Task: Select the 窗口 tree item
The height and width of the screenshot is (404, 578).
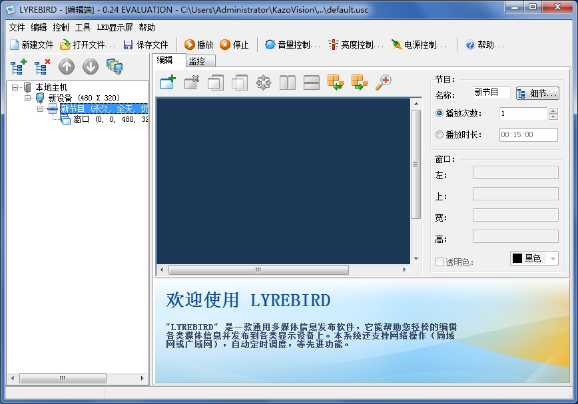Action: (x=111, y=119)
